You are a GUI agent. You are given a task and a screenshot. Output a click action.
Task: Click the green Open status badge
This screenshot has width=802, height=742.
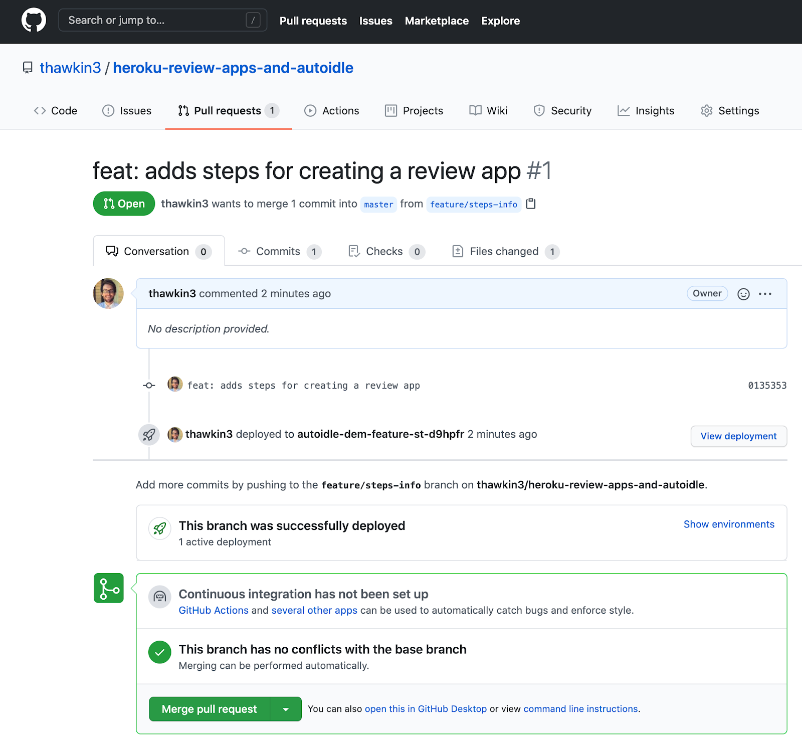(x=124, y=204)
